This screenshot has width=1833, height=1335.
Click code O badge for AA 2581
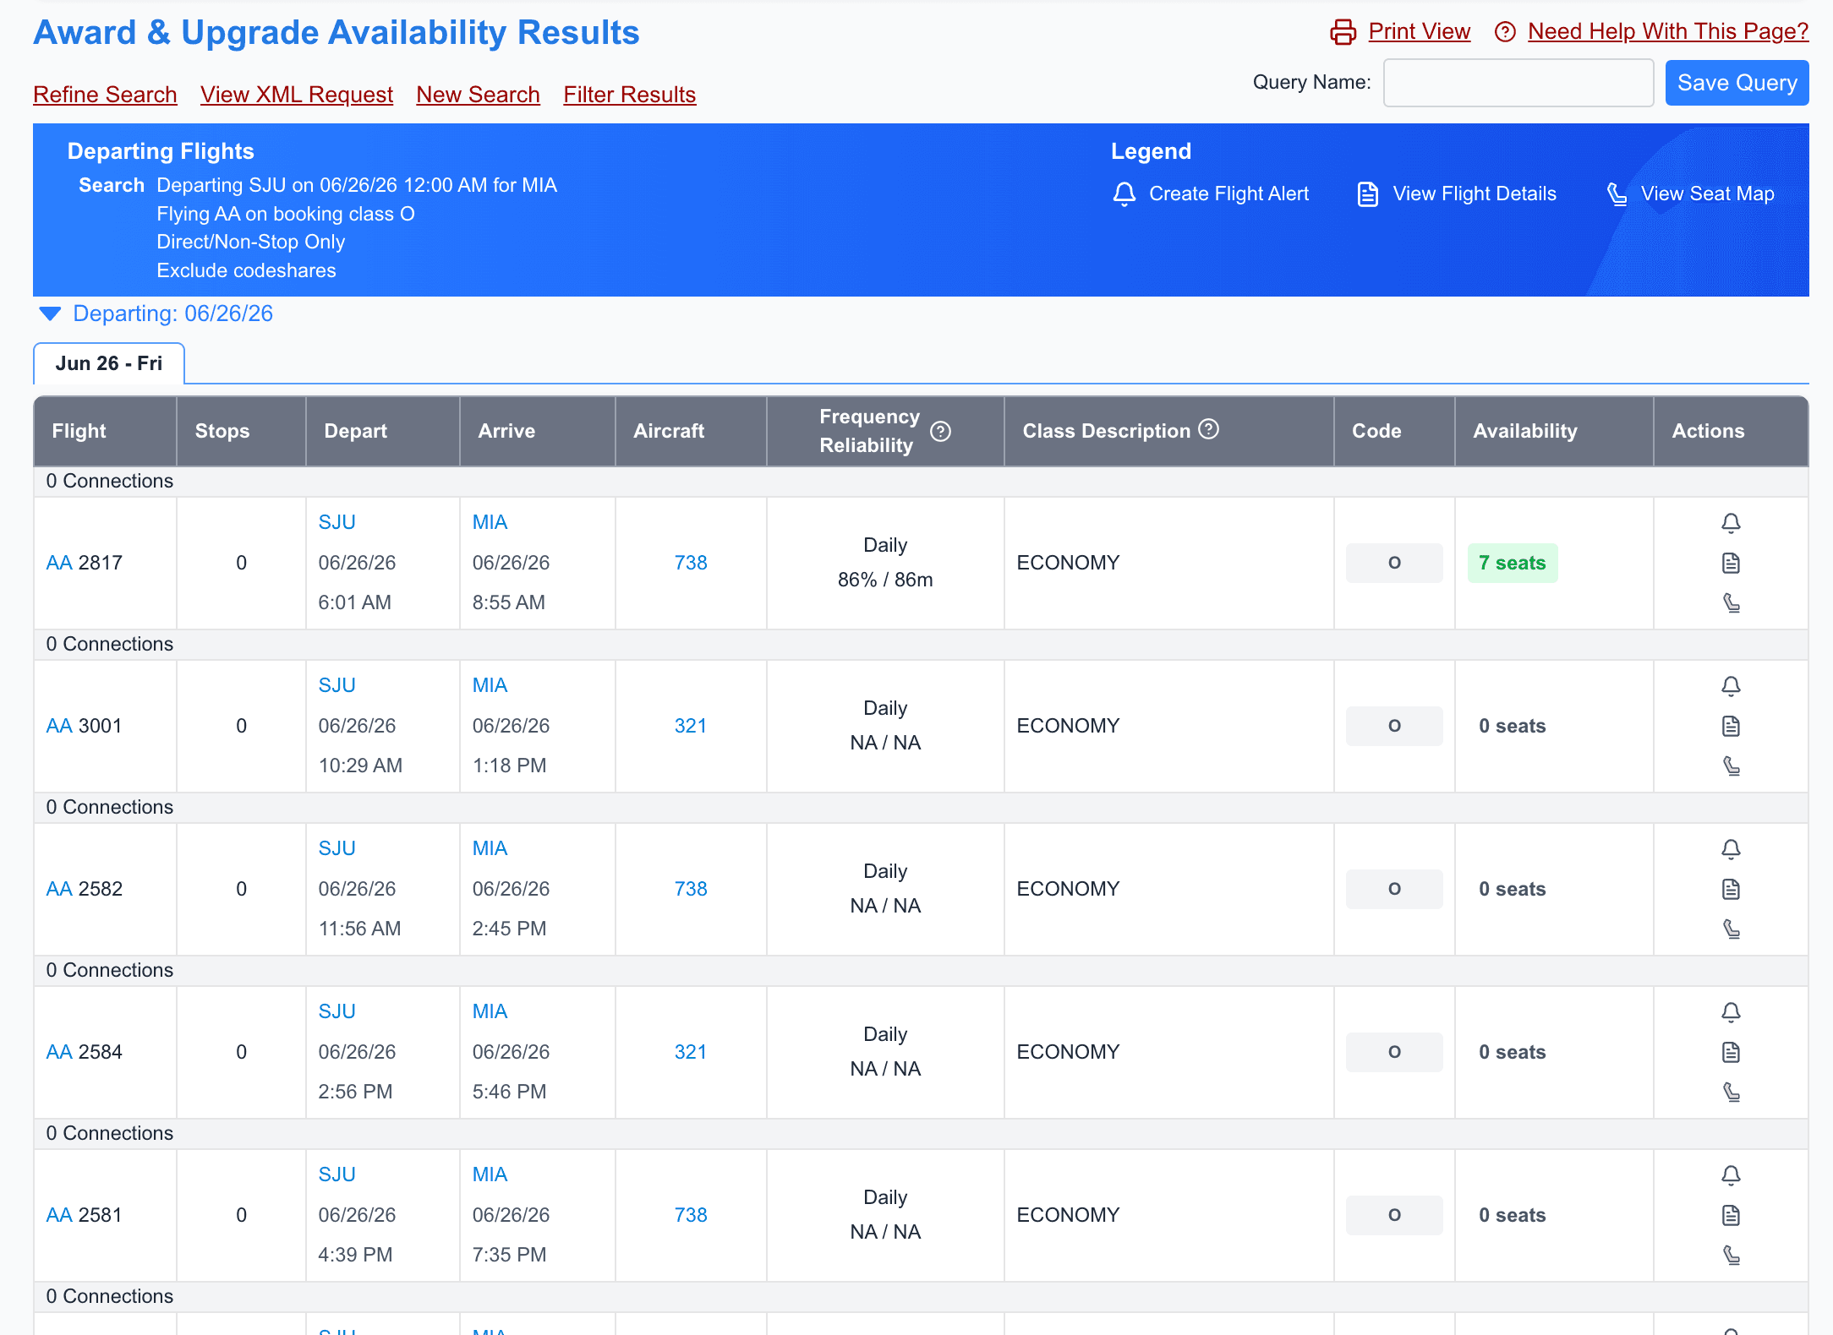(x=1394, y=1215)
